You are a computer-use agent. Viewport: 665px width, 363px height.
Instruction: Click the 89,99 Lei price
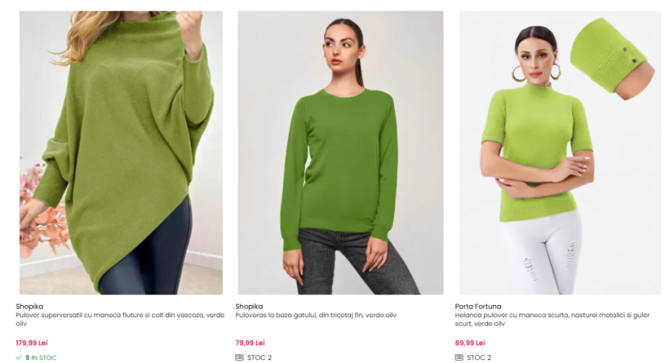(x=470, y=343)
